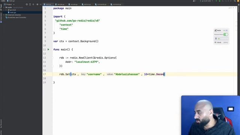
Task: Expand the go.mod node in the project tree
Action: (x=6, y=10)
